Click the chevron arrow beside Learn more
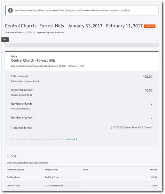The height and width of the screenshot is (194, 165). pos(77,139)
